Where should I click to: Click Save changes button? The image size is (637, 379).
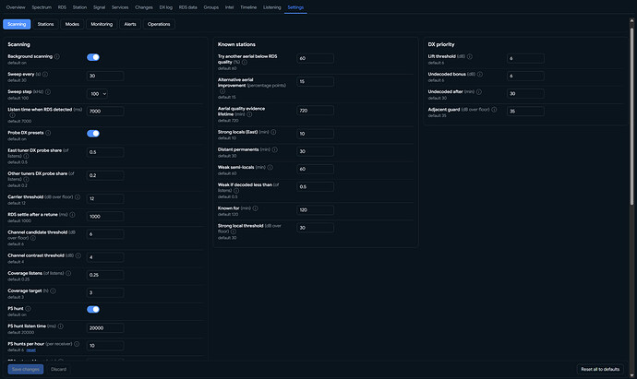coord(26,369)
